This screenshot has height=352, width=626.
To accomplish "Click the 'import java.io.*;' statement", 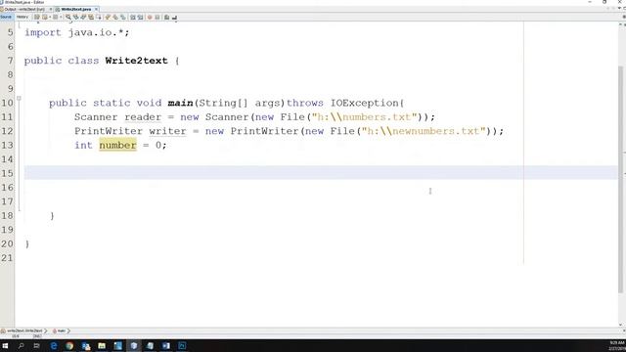I will click(x=77, y=32).
